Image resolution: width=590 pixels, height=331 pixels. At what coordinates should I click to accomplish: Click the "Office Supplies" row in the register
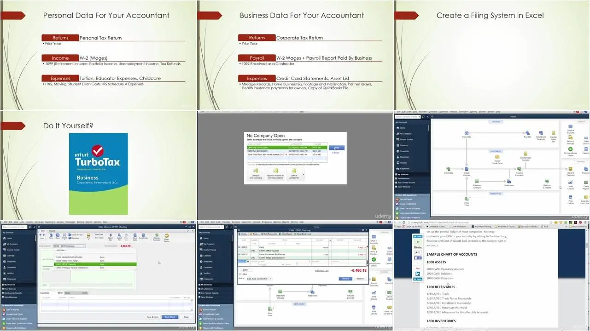pos(302,251)
